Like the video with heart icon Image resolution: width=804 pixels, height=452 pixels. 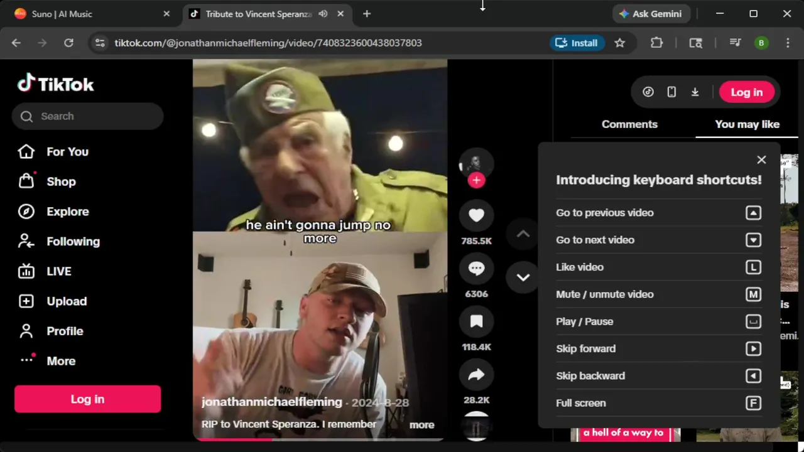[x=476, y=215]
